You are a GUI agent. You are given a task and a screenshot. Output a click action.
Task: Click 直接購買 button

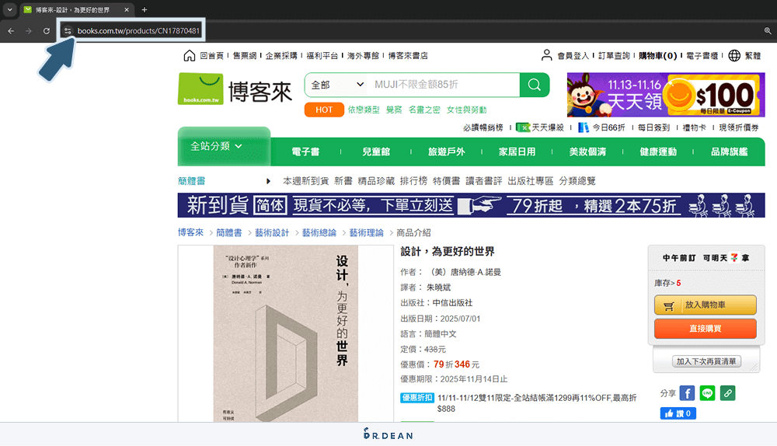(706, 329)
